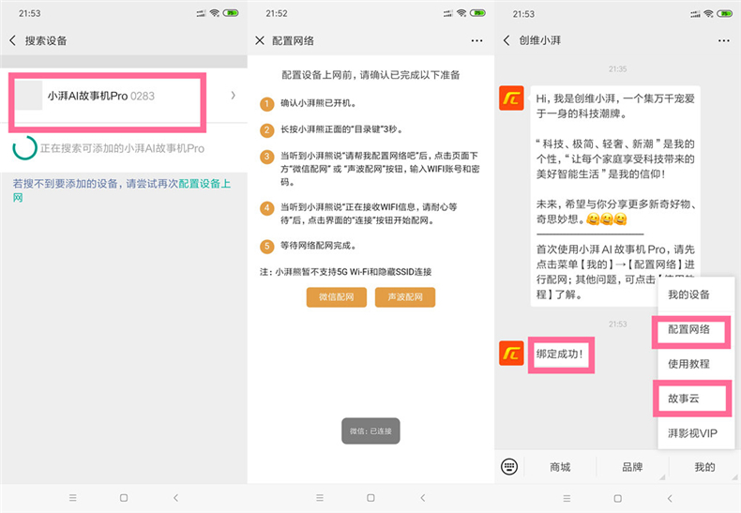
Task: Select 配置网络 from the popup menu
Action: 689,329
